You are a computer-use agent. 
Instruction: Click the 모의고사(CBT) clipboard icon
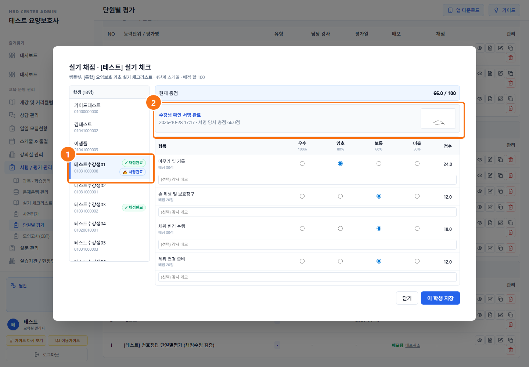(16, 236)
